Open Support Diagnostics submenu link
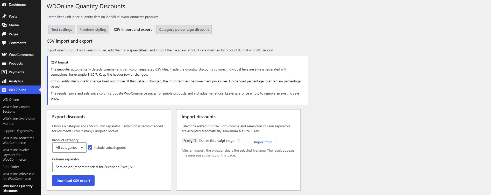This screenshot has height=195, width=491. 18,131
